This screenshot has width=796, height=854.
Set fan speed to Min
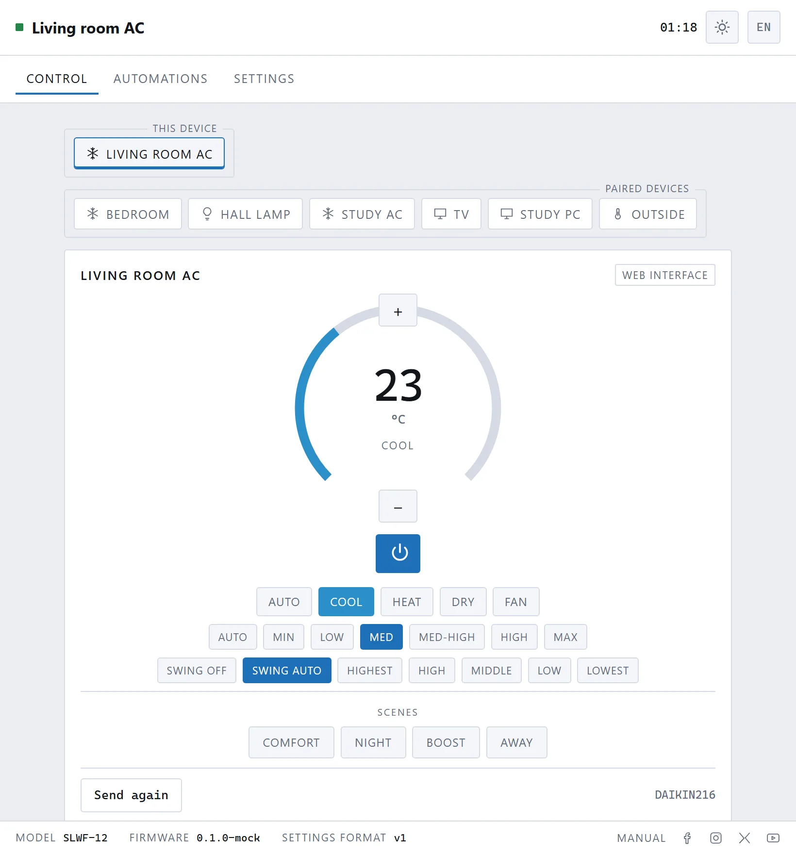click(283, 637)
